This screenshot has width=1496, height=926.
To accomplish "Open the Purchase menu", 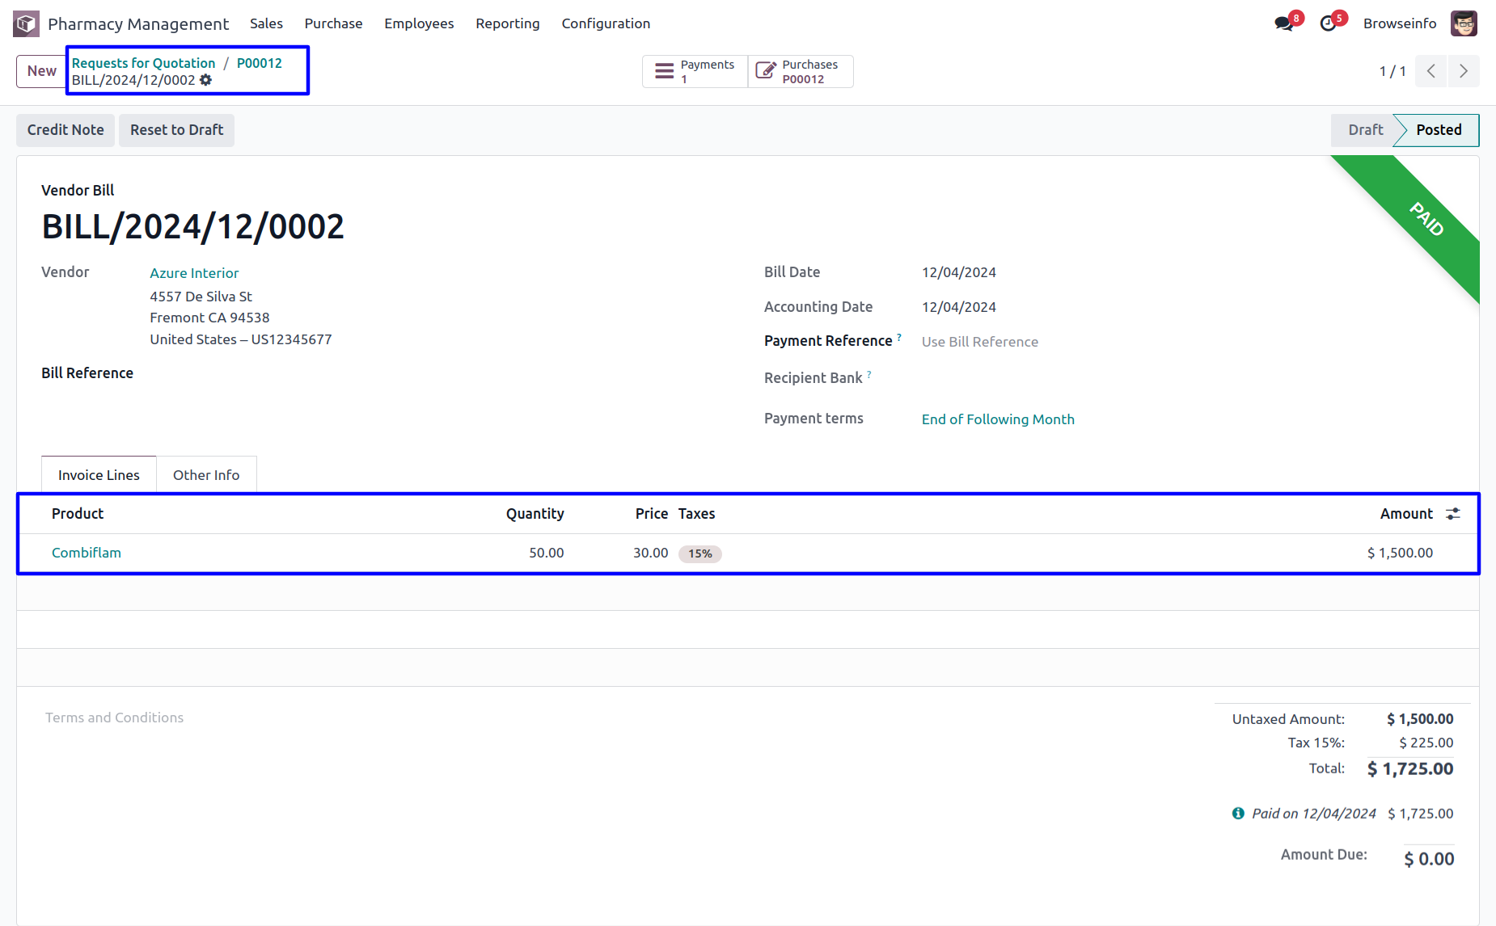I will (x=333, y=23).
